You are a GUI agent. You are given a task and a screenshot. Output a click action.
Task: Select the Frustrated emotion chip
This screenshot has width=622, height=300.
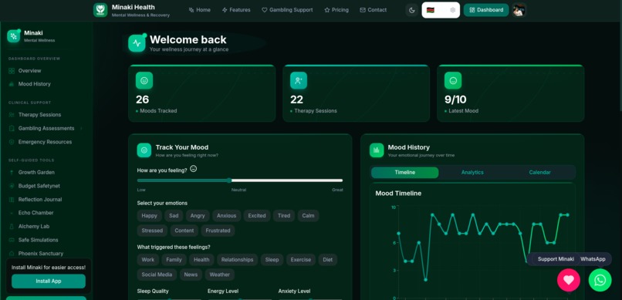[218, 231]
